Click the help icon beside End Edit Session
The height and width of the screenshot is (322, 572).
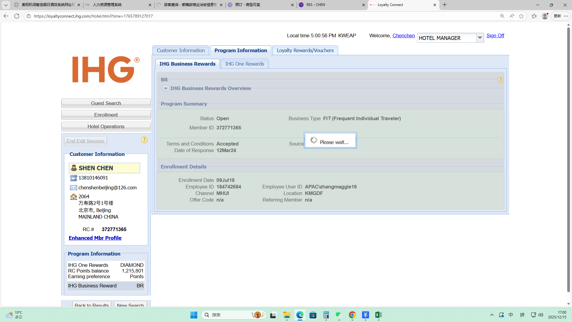pos(144,140)
